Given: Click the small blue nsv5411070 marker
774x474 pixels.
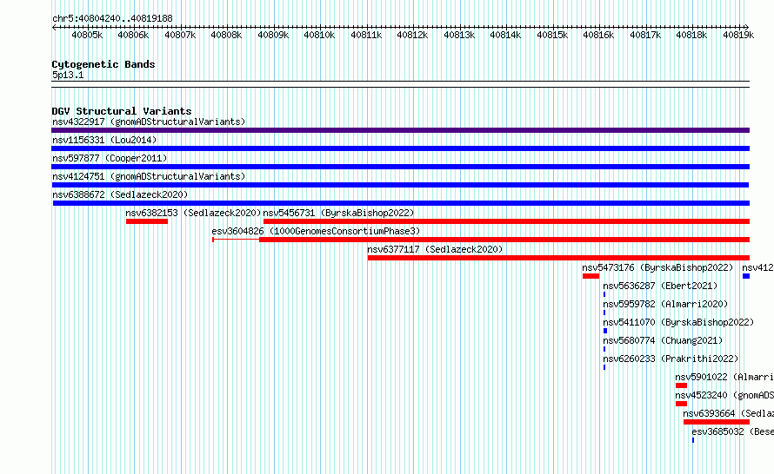Looking at the screenshot, I should click(605, 331).
